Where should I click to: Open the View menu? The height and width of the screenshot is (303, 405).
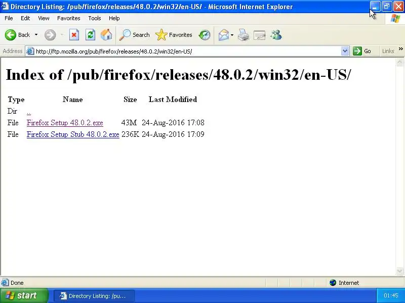44,18
